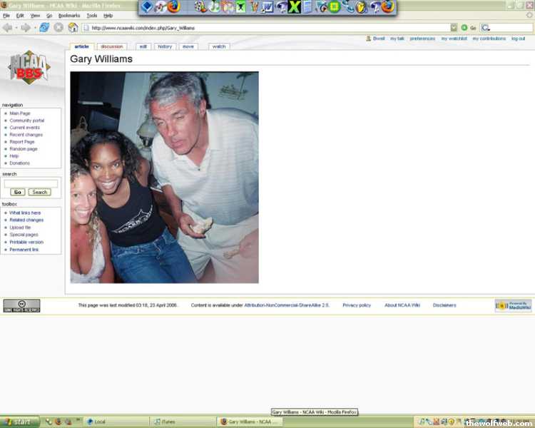
Task: Open the history tab of the article
Action: click(x=165, y=46)
